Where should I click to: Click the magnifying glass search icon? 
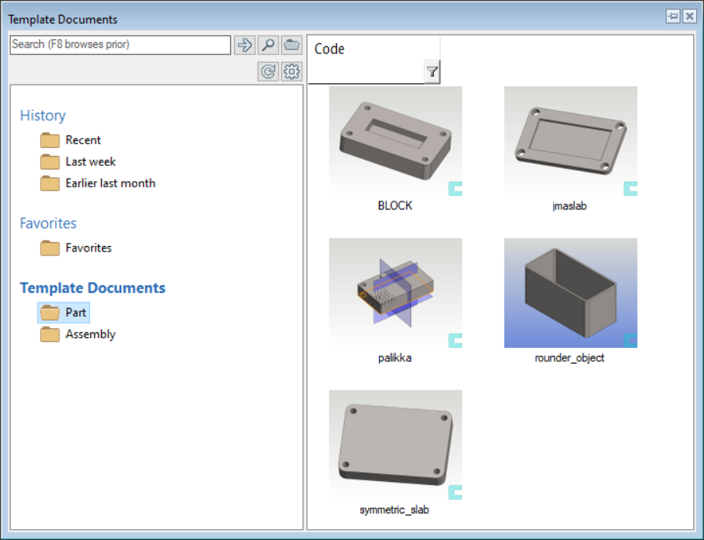[x=269, y=45]
